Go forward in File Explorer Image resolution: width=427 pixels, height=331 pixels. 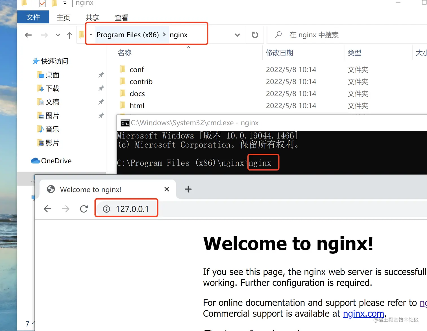tap(44, 35)
